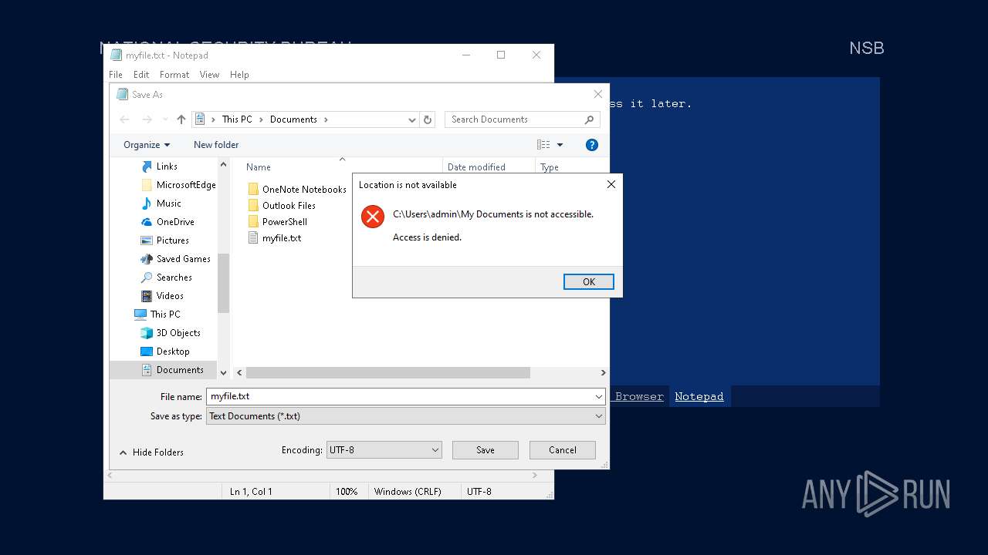Close the Save As dialog
This screenshot has width=988, height=555.
click(597, 94)
